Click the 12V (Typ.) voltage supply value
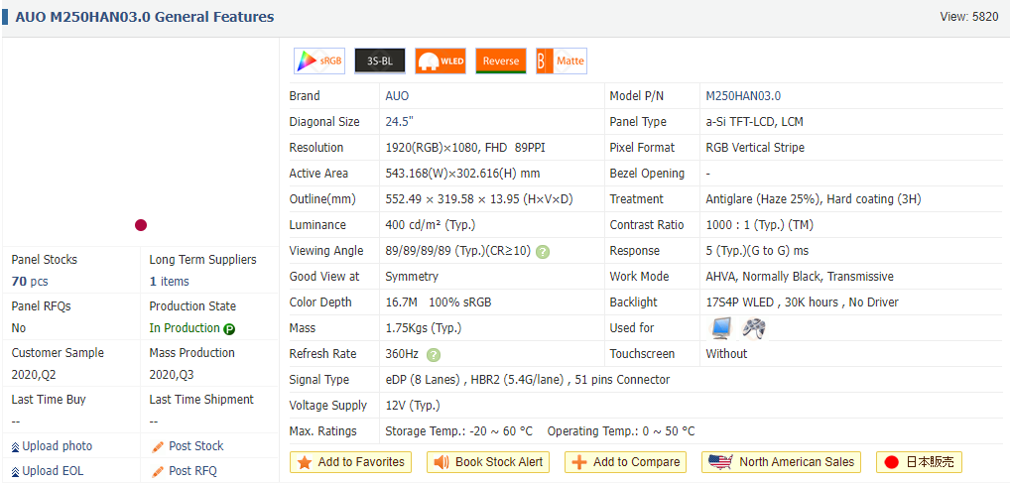Screen dimensions: 1010x483 [413, 405]
